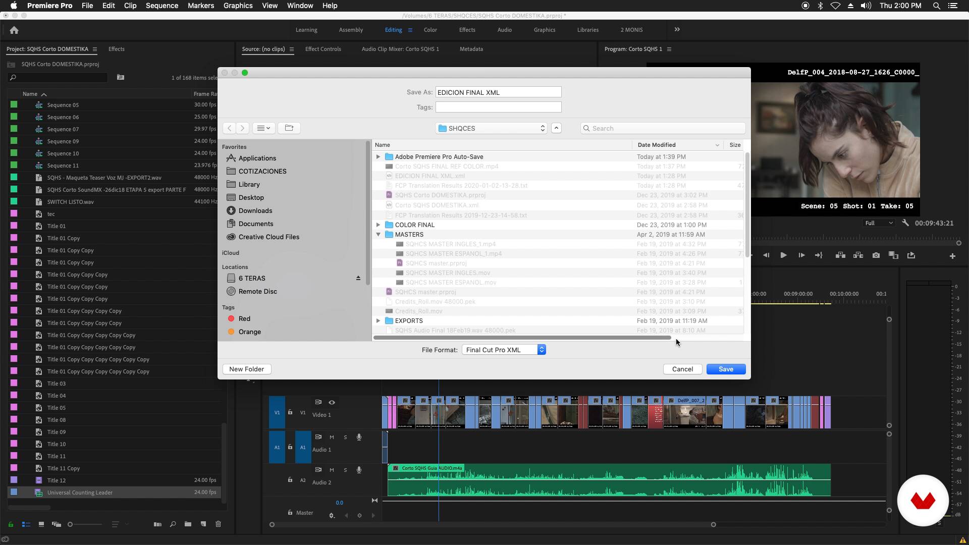Click the Date Modified column header

pyautogui.click(x=677, y=145)
